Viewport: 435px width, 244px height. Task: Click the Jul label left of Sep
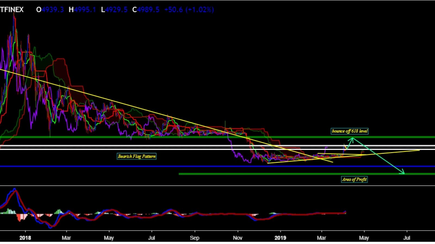click(x=151, y=238)
